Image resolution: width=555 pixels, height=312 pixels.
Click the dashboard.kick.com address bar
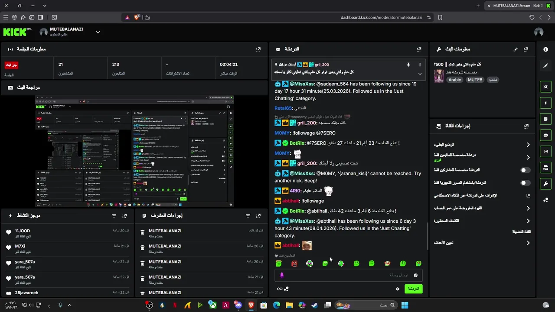point(382,17)
